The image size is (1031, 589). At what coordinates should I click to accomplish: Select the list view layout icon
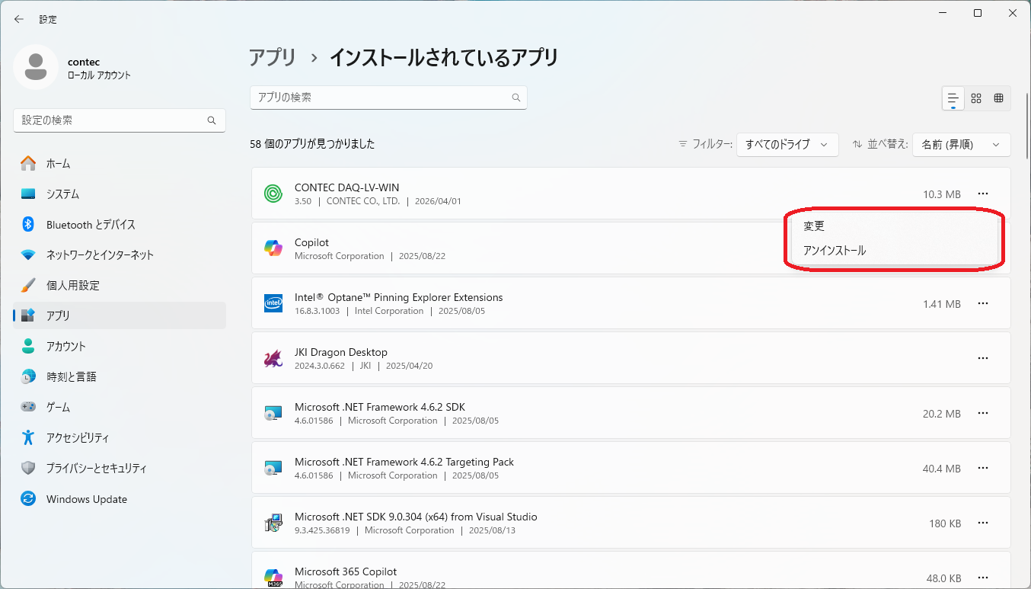pos(953,98)
